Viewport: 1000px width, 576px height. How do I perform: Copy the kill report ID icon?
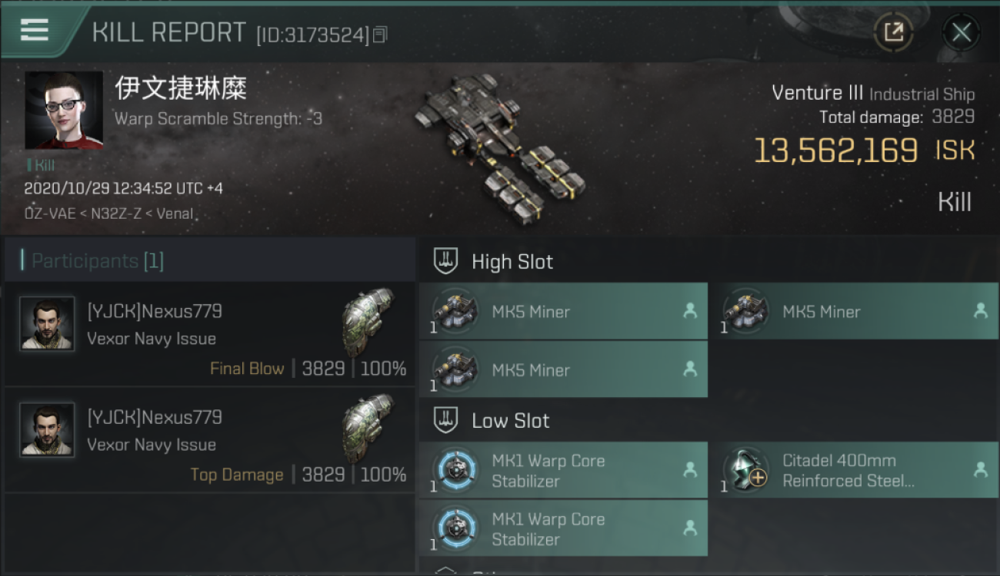point(380,35)
